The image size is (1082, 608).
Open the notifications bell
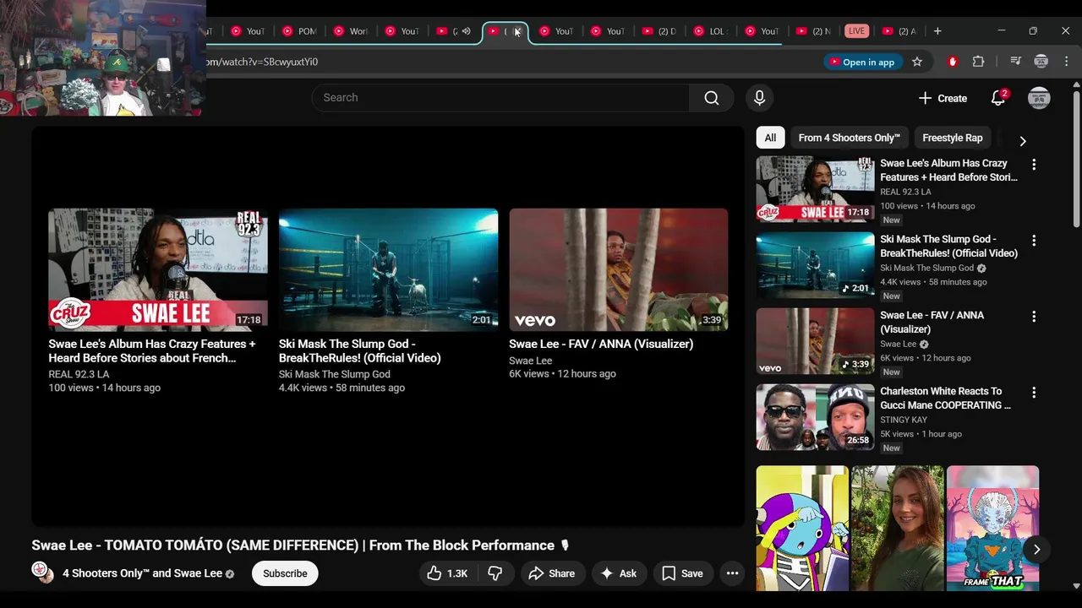pos(998,98)
